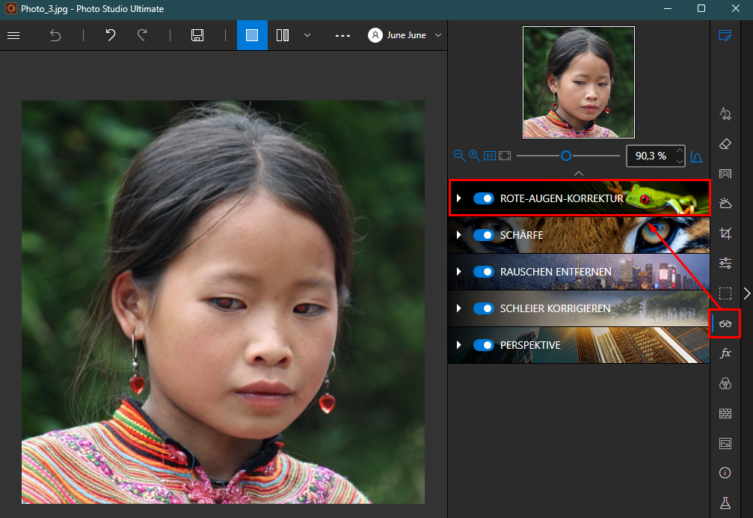The width and height of the screenshot is (753, 518).
Task: Open the fx effects panel
Action: point(725,353)
